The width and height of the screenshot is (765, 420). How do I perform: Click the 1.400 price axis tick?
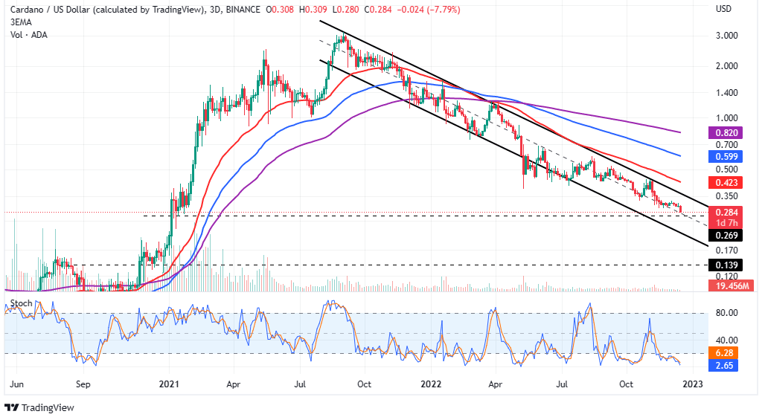[726, 92]
